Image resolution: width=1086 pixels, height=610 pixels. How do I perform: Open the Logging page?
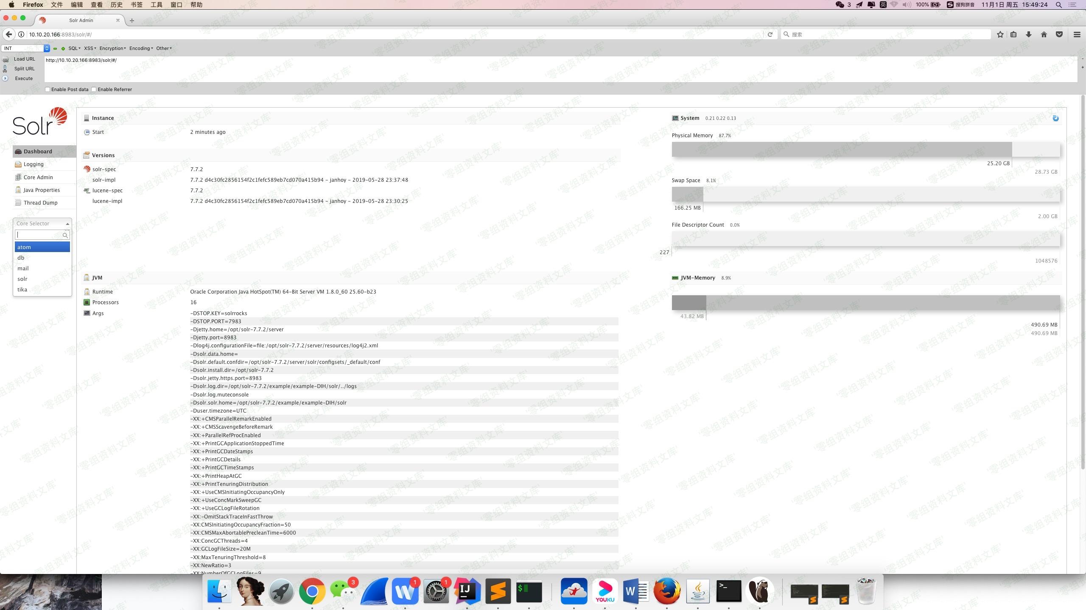[x=33, y=164]
